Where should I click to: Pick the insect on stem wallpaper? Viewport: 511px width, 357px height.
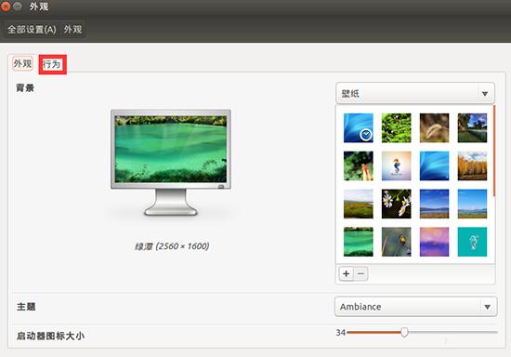pyautogui.click(x=397, y=242)
